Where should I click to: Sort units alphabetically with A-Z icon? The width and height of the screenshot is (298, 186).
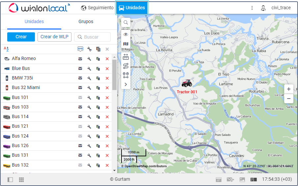tap(6, 49)
